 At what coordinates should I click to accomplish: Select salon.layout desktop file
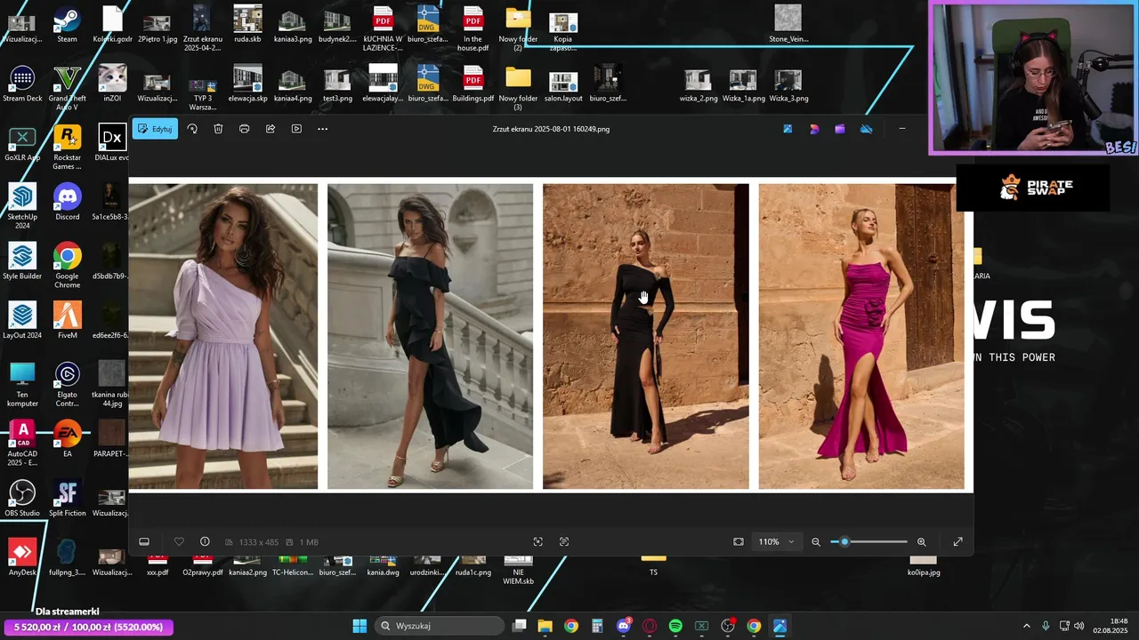pos(563,84)
